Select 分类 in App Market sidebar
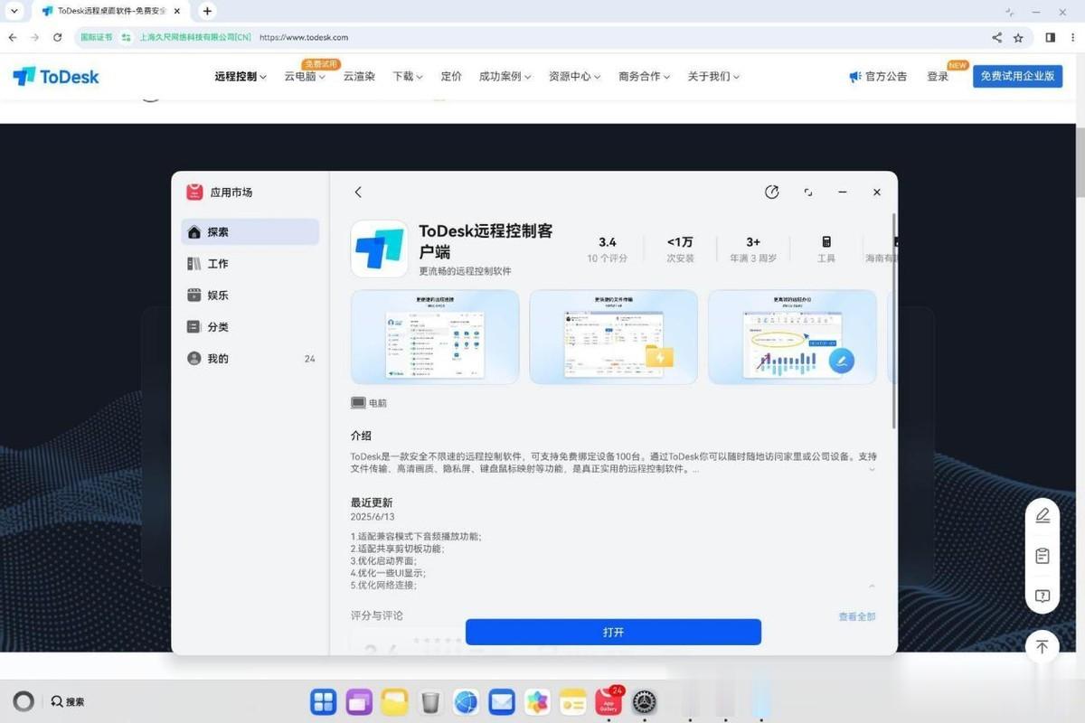The height and width of the screenshot is (723, 1085). (x=250, y=327)
